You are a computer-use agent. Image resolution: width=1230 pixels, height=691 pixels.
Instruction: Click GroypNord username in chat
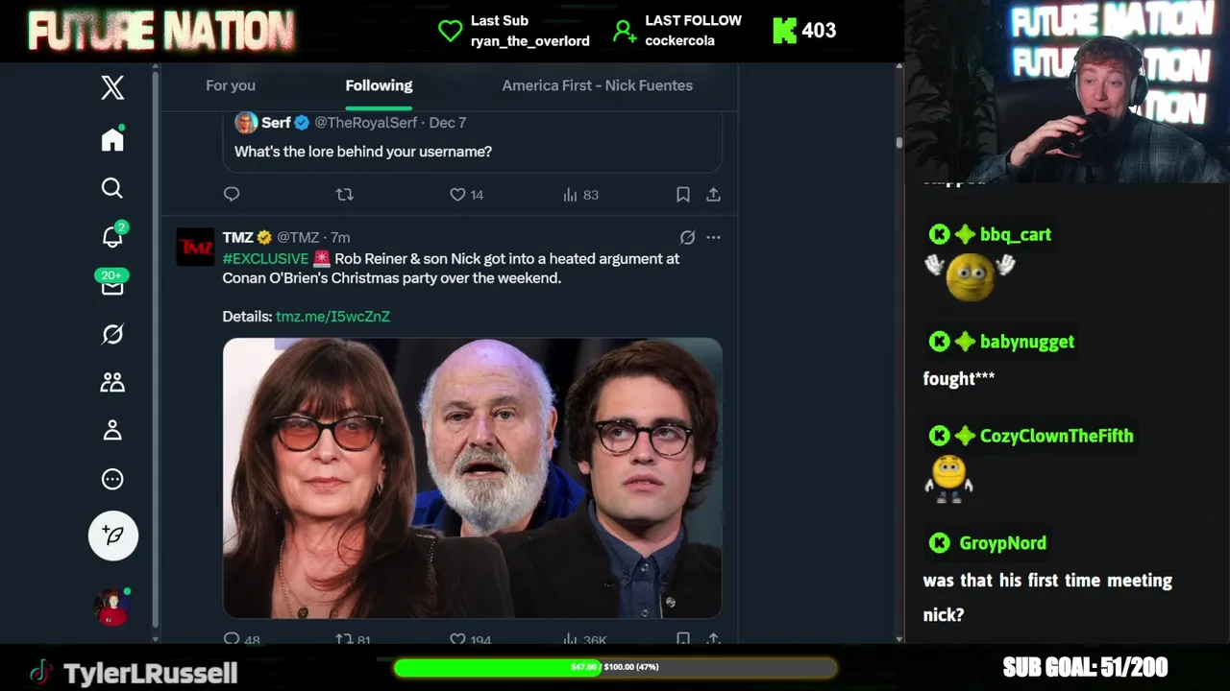coord(1002,543)
